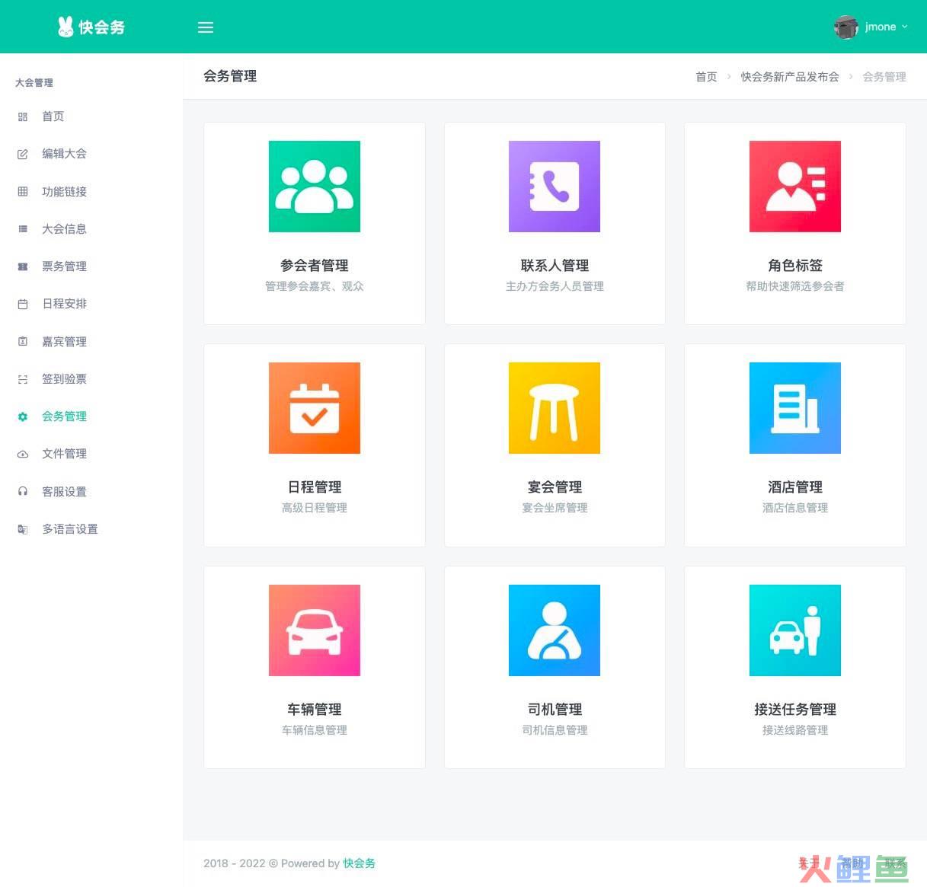This screenshot has width=927, height=887.
Task: Click the 酒店管理 card title
Action: click(795, 487)
